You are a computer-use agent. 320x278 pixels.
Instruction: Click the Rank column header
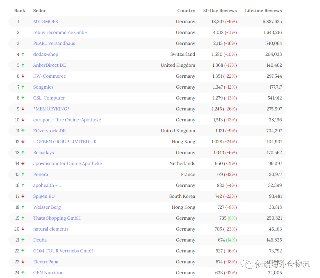pos(20,11)
